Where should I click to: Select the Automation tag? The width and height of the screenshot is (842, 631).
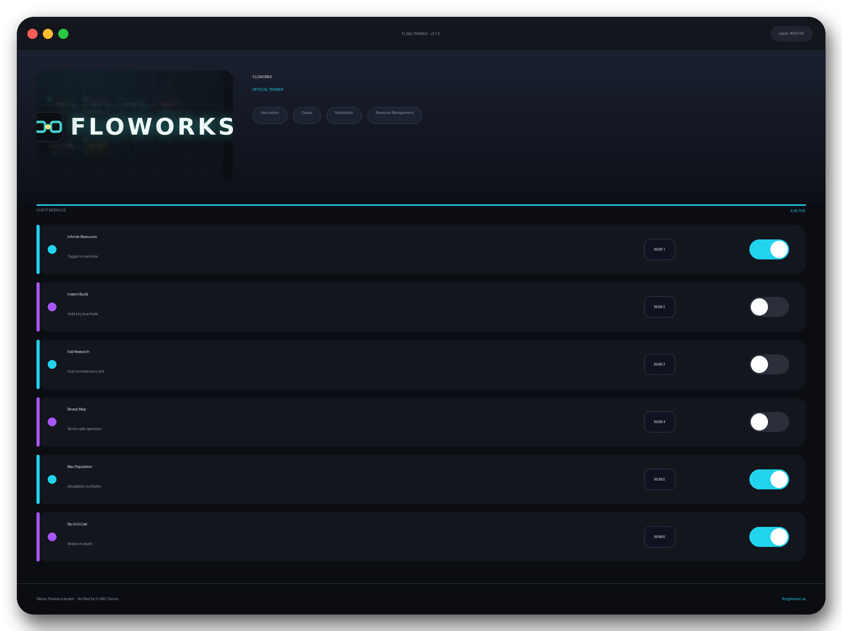[x=344, y=115]
